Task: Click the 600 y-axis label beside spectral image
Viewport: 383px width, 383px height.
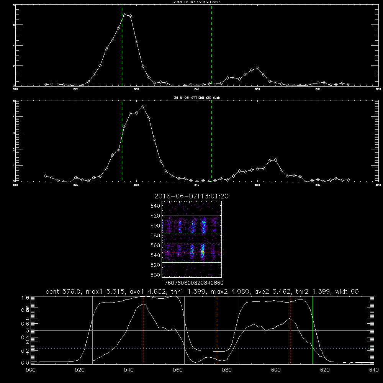Action: (x=155, y=226)
